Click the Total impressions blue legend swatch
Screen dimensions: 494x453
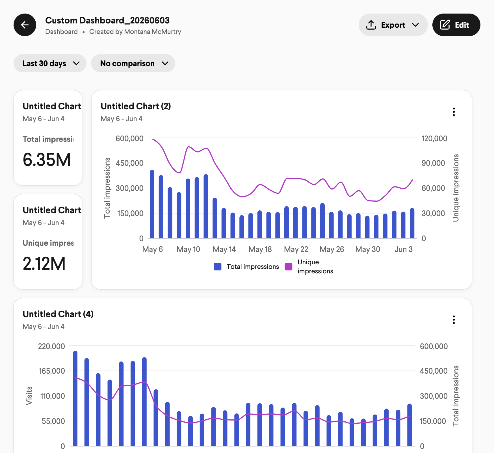tap(218, 267)
